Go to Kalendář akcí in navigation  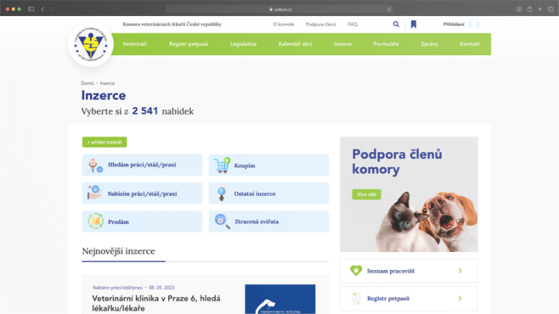tap(295, 44)
